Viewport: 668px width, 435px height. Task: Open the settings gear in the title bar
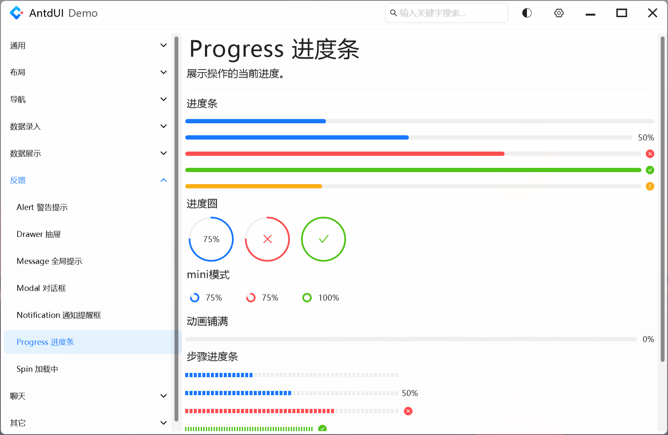559,13
